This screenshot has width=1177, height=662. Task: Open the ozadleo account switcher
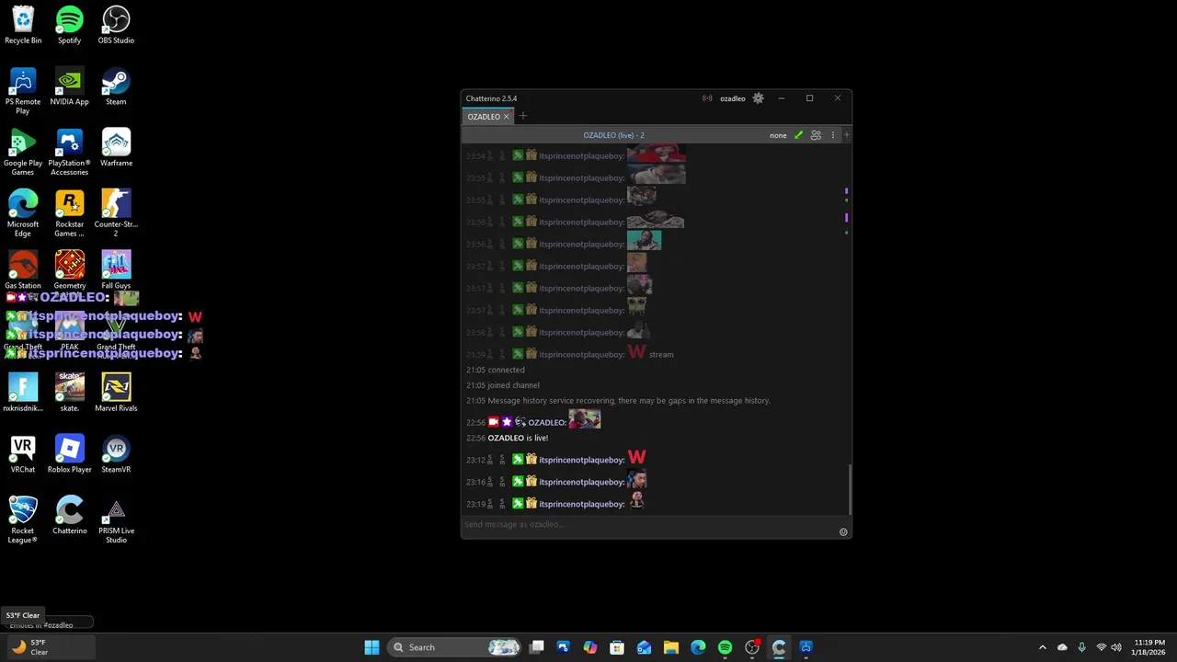pyautogui.click(x=733, y=98)
